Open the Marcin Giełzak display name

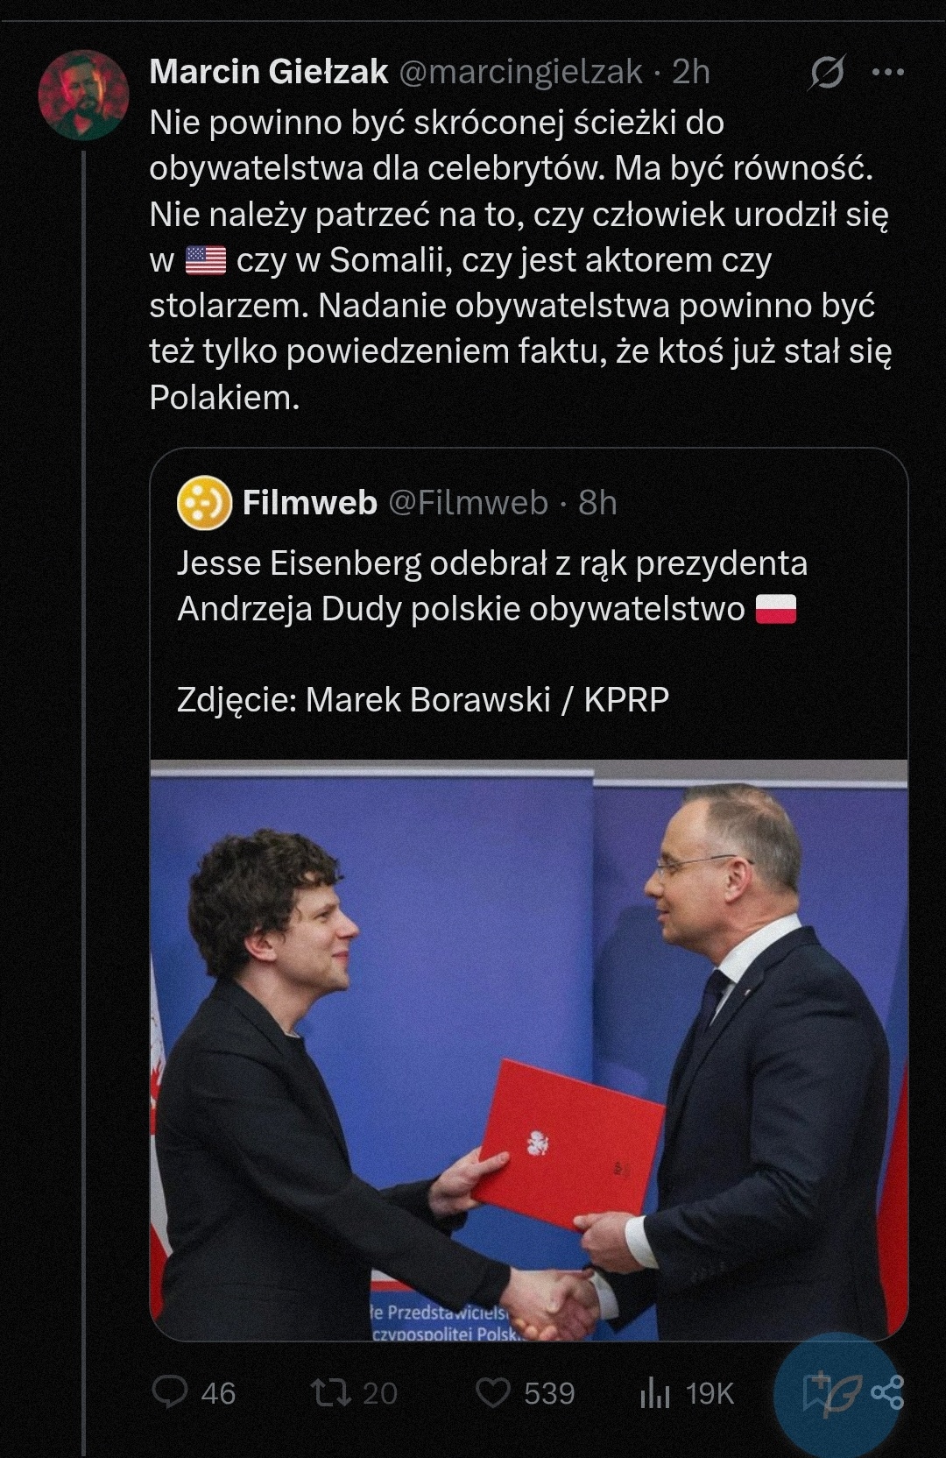pos(268,72)
